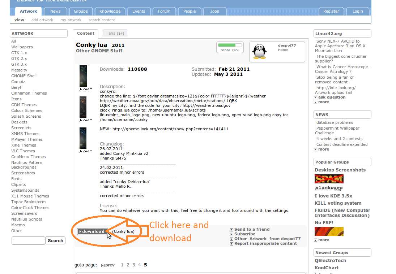Open Stop being a fan question
Image resolution: width=396 pixels, height=274 pixels.
tap(334, 80)
